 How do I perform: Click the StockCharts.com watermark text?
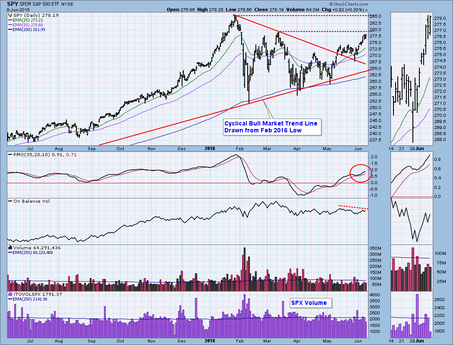click(349, 4)
